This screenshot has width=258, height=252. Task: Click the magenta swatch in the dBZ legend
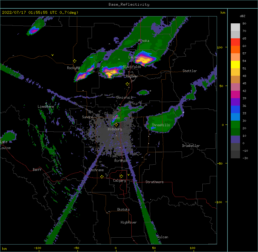tap(235, 94)
